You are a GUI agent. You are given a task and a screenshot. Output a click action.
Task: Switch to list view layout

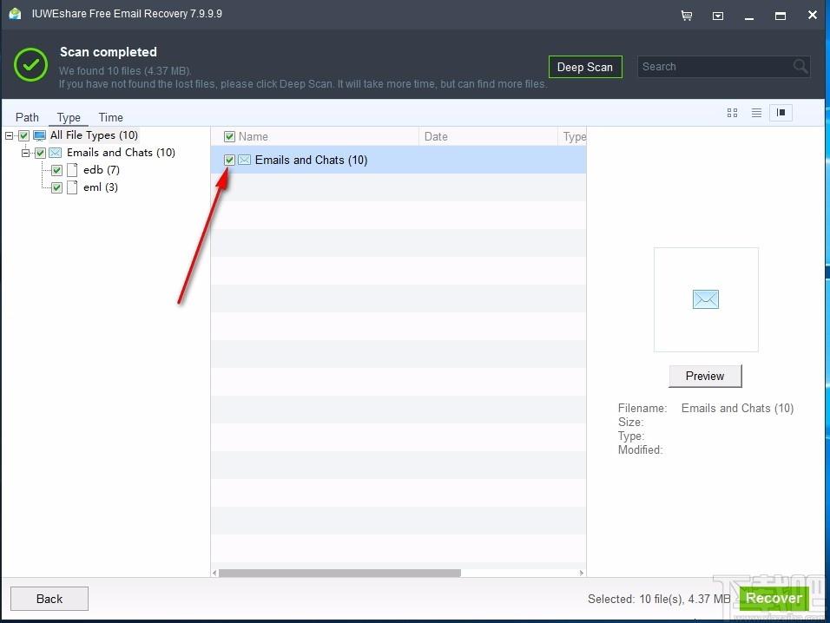[x=756, y=113]
